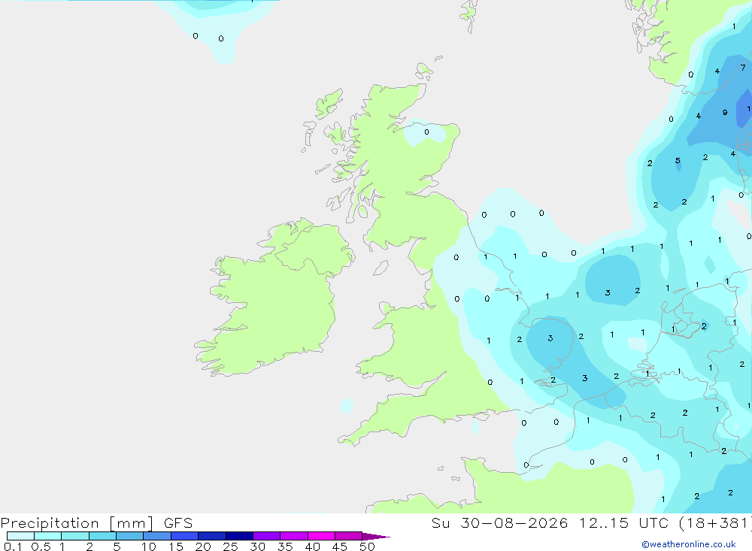This screenshot has width=752, height=551.
Task: Click the "(18+381)" forecast run text
Action: pos(715,522)
